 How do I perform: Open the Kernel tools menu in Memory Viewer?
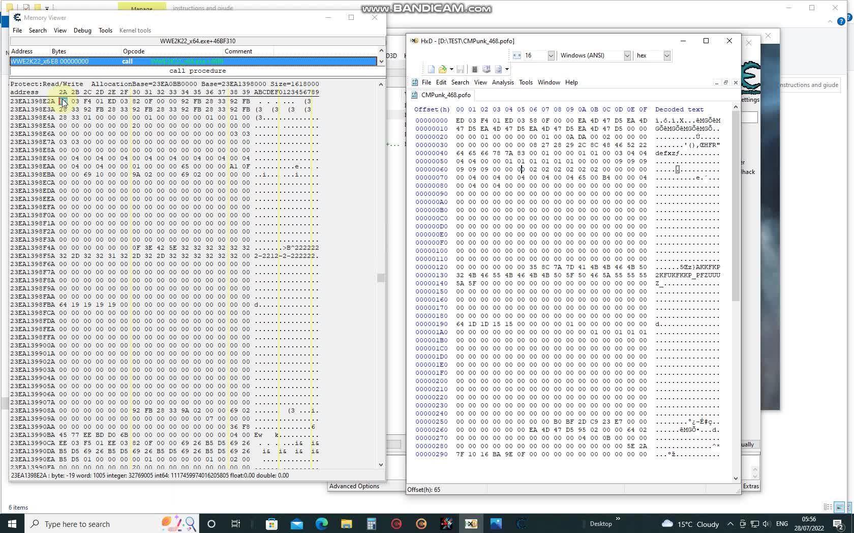pyautogui.click(x=135, y=30)
